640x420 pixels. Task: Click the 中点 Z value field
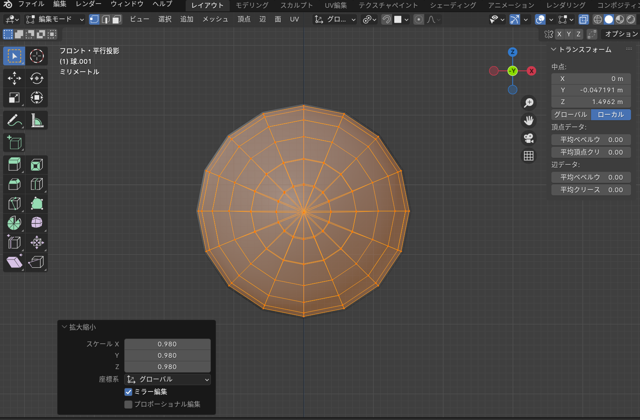[x=591, y=102]
